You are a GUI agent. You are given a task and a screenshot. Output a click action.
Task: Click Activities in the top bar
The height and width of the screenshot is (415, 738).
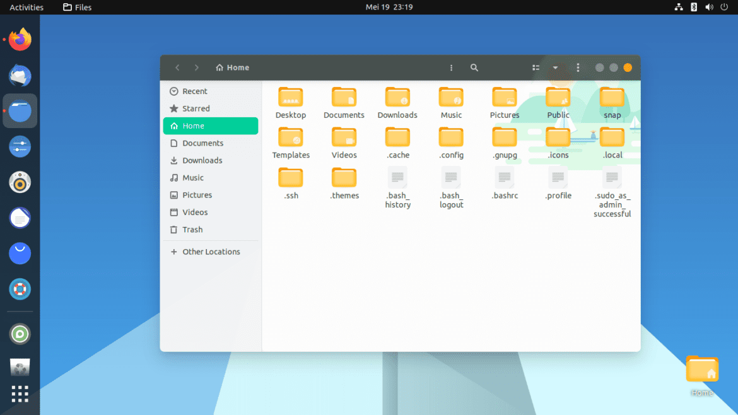click(x=26, y=7)
